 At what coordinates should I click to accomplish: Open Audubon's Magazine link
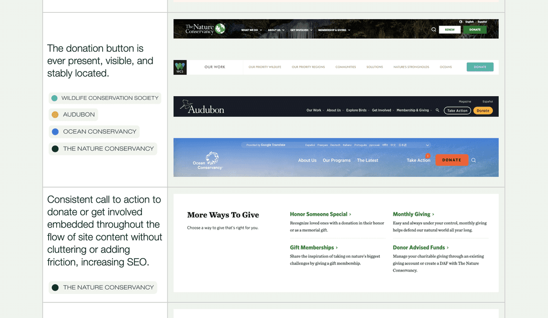[465, 102]
